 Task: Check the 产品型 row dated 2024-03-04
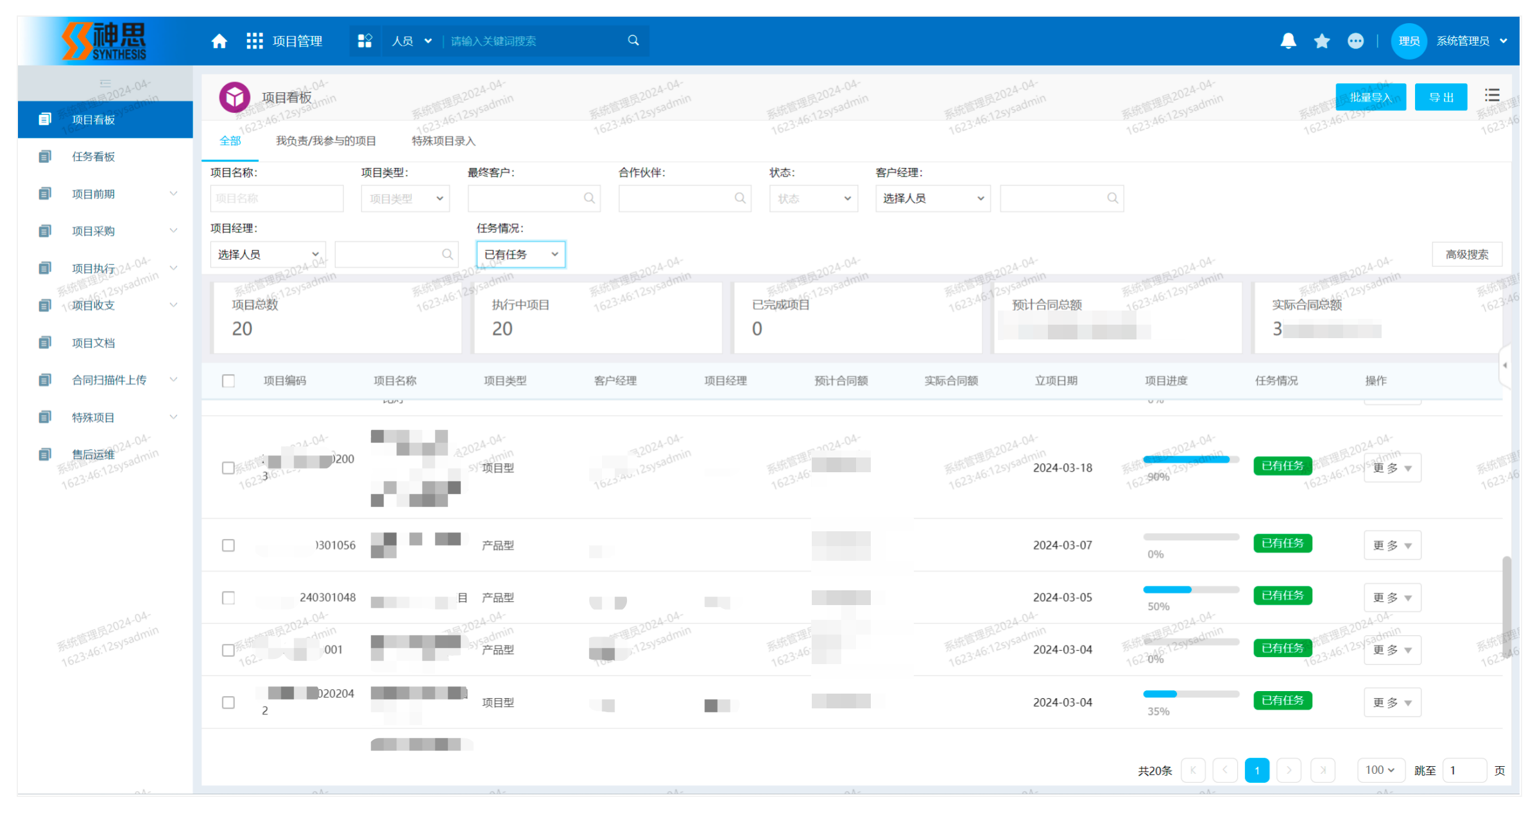click(x=228, y=650)
